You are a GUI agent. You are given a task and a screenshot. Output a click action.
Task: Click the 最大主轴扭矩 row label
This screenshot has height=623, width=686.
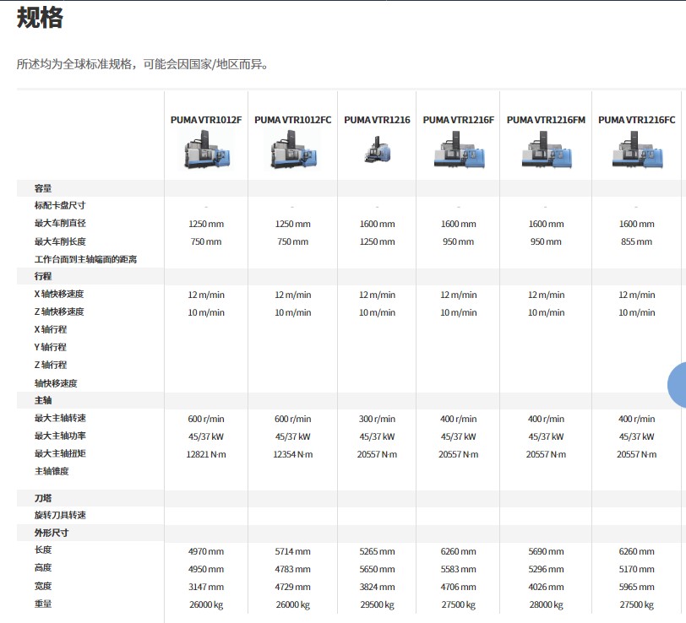coord(60,454)
